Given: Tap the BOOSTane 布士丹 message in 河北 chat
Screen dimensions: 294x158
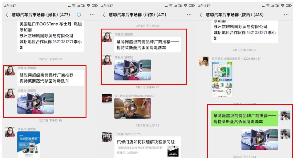Looking at the screenshot, I should [x=51, y=36].
